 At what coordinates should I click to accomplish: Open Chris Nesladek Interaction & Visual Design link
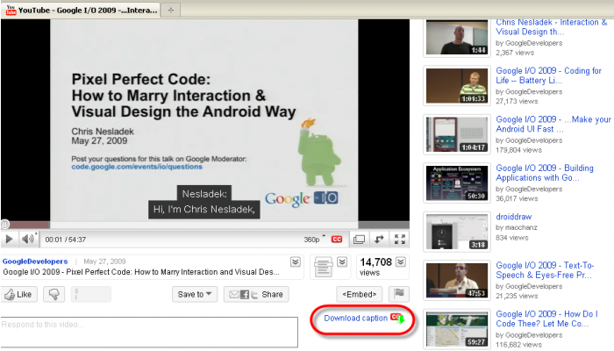click(552, 27)
